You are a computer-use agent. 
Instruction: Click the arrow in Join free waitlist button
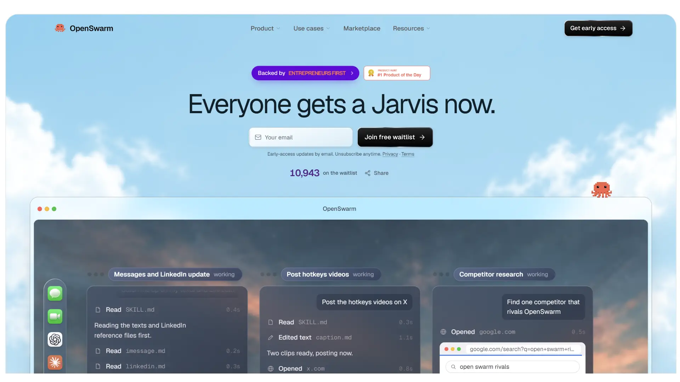[x=422, y=137]
